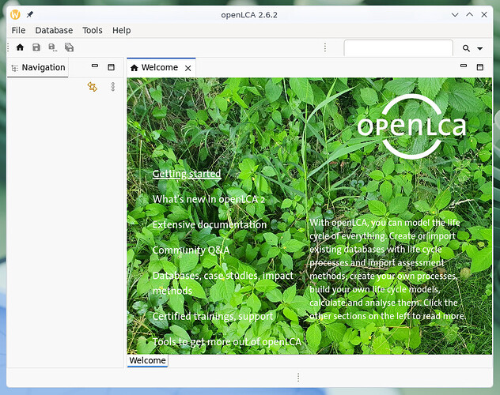
Task: Select the bottom Welcome page tab
Action: [x=147, y=360]
